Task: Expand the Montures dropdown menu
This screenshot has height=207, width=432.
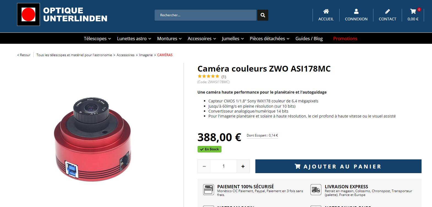Action: (169, 39)
